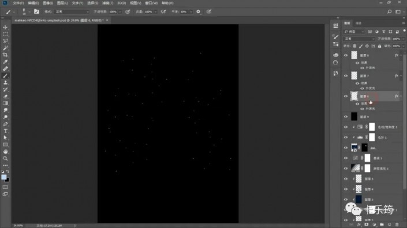
Task: Select the Eraser tool
Action: click(x=5, y=96)
